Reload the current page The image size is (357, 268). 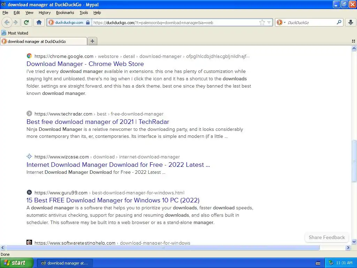pyautogui.click(x=26, y=22)
